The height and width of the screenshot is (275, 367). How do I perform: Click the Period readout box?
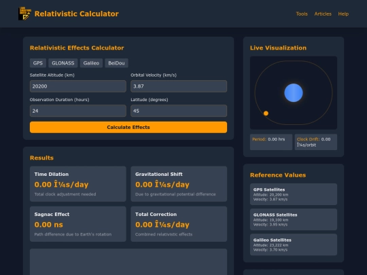coord(271,142)
